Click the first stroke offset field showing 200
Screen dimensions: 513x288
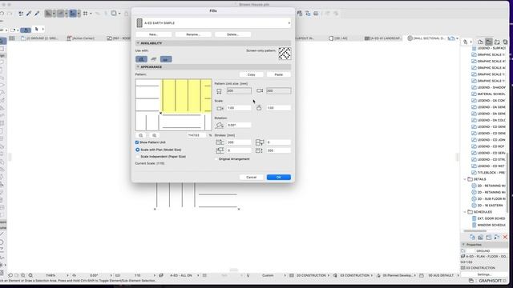point(239,142)
